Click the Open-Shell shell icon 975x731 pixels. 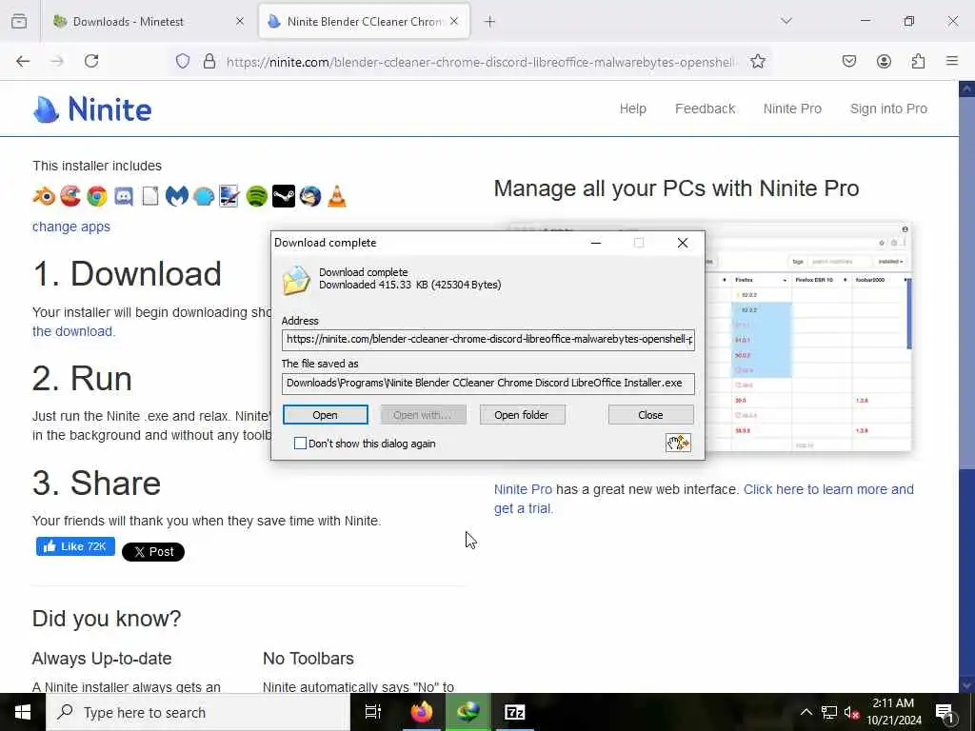pyautogui.click(x=204, y=196)
